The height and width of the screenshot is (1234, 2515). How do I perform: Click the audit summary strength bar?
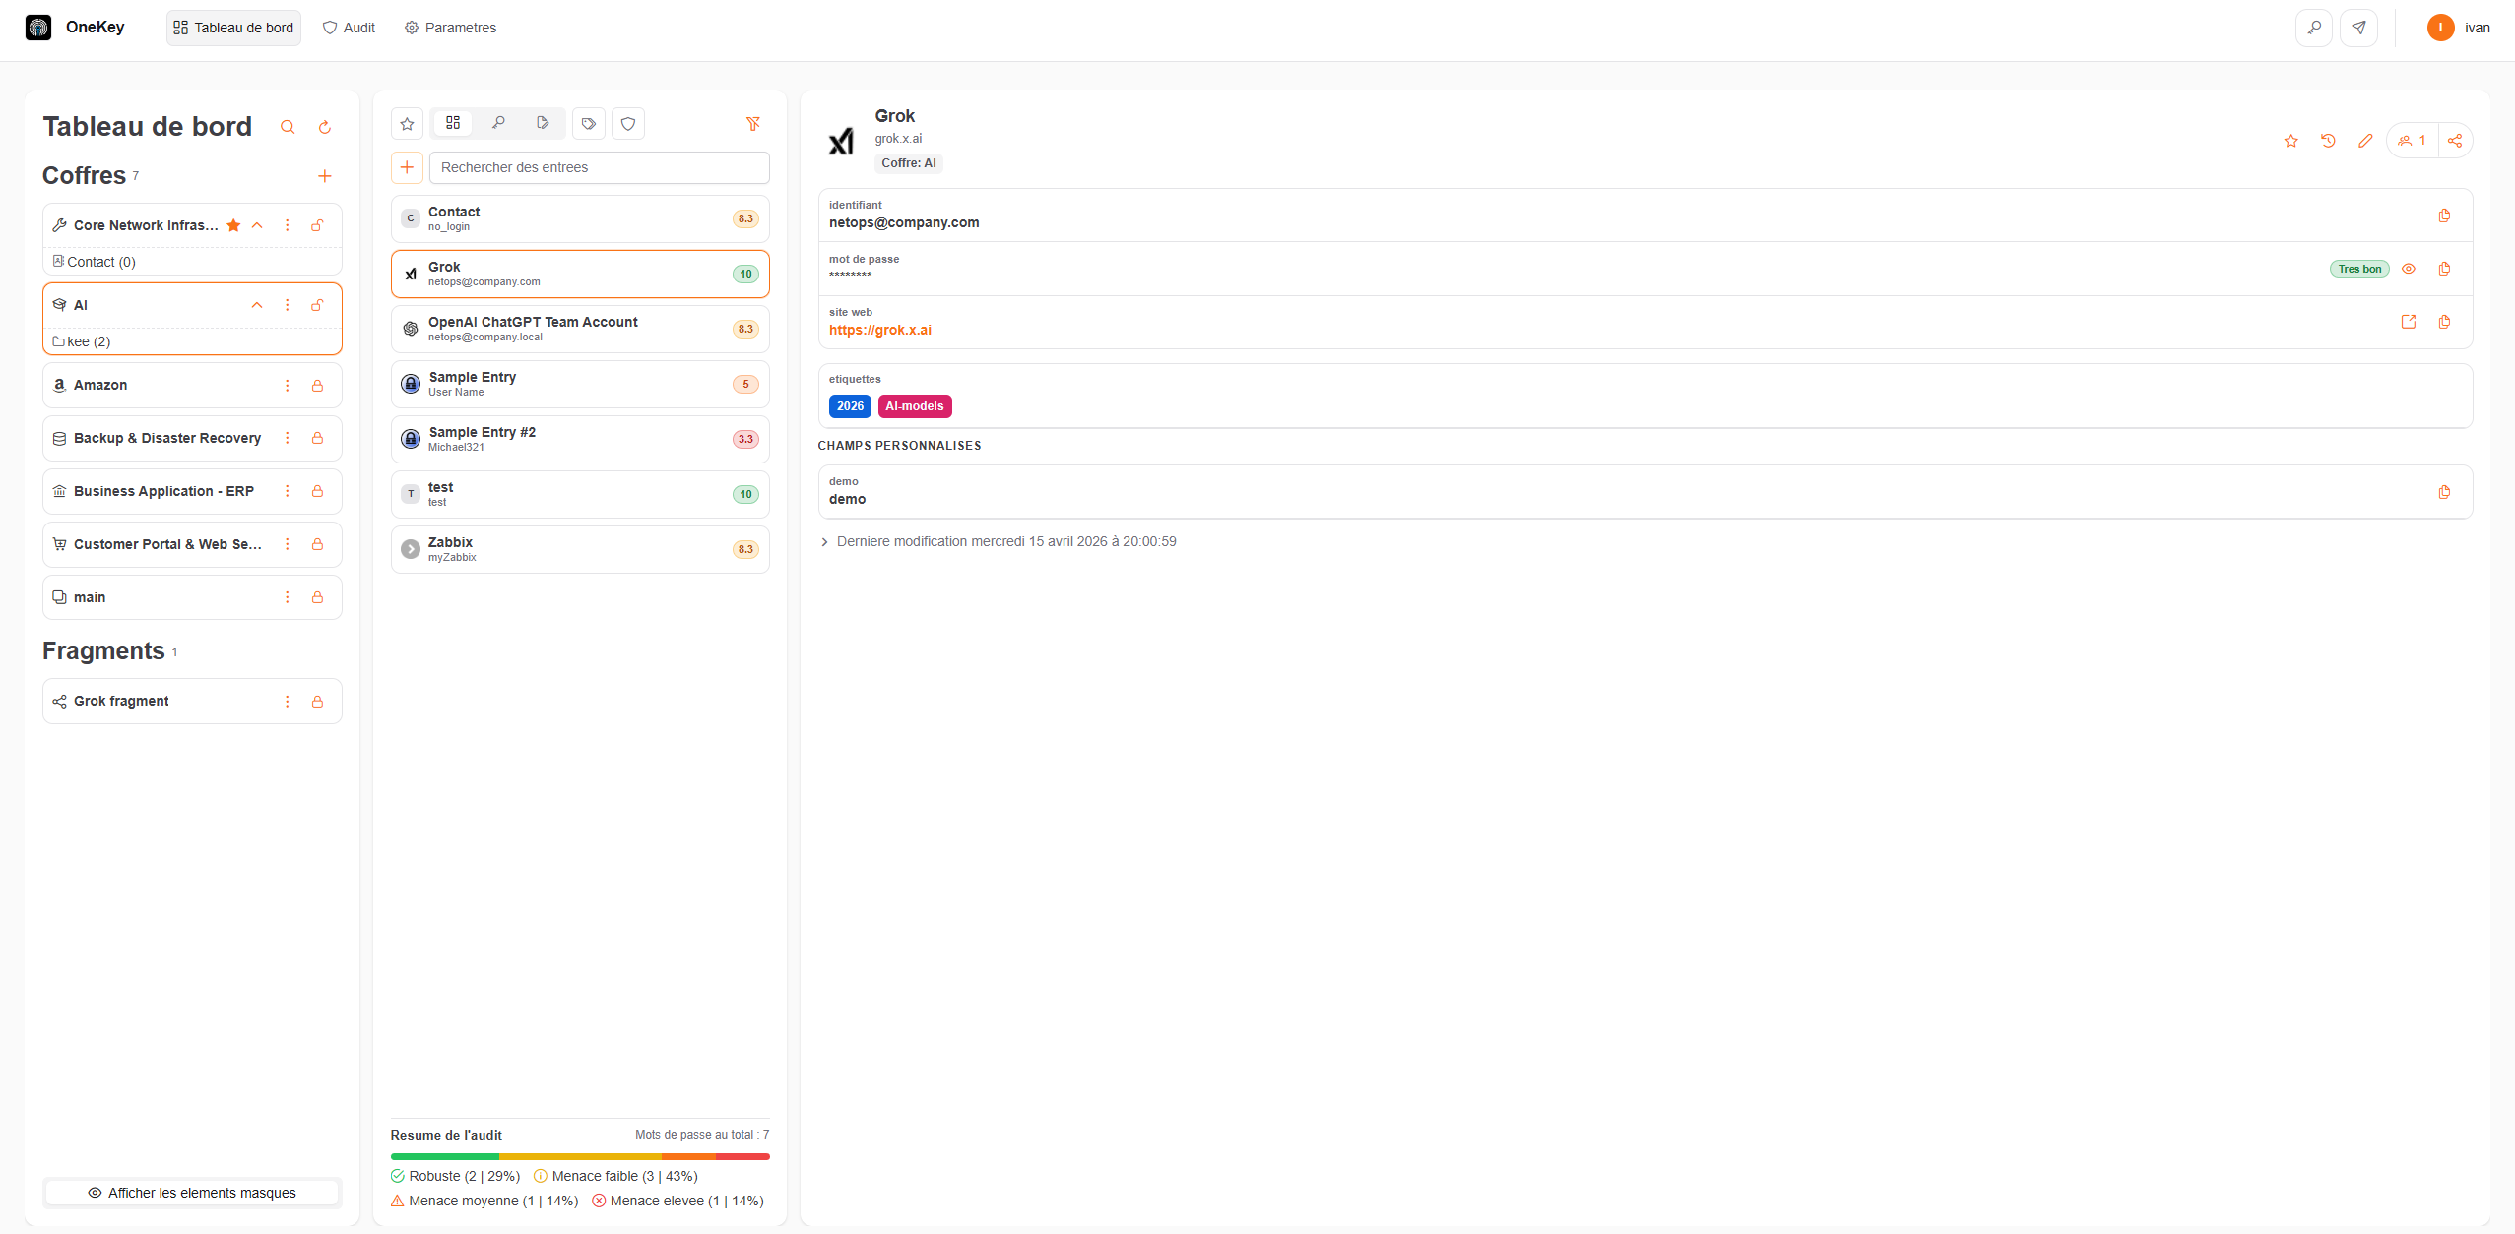tap(580, 1157)
